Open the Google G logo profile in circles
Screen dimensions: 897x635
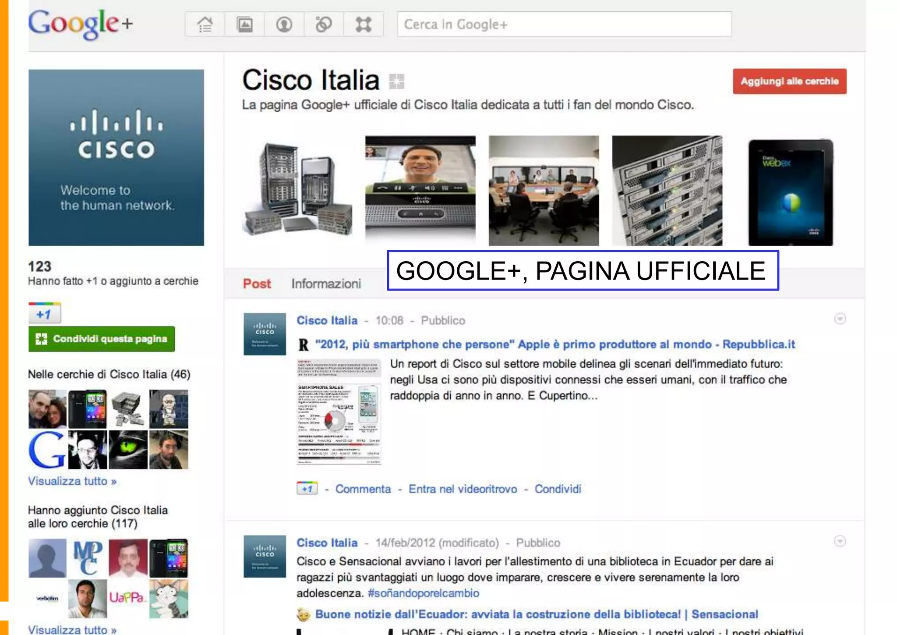coord(47,450)
